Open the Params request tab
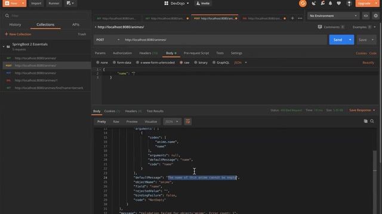382x214 pixels. click(100, 53)
